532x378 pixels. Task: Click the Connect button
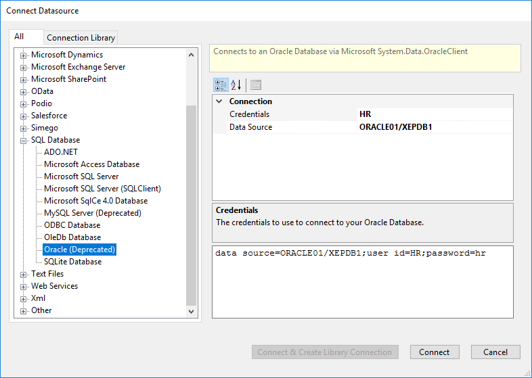[435, 352]
